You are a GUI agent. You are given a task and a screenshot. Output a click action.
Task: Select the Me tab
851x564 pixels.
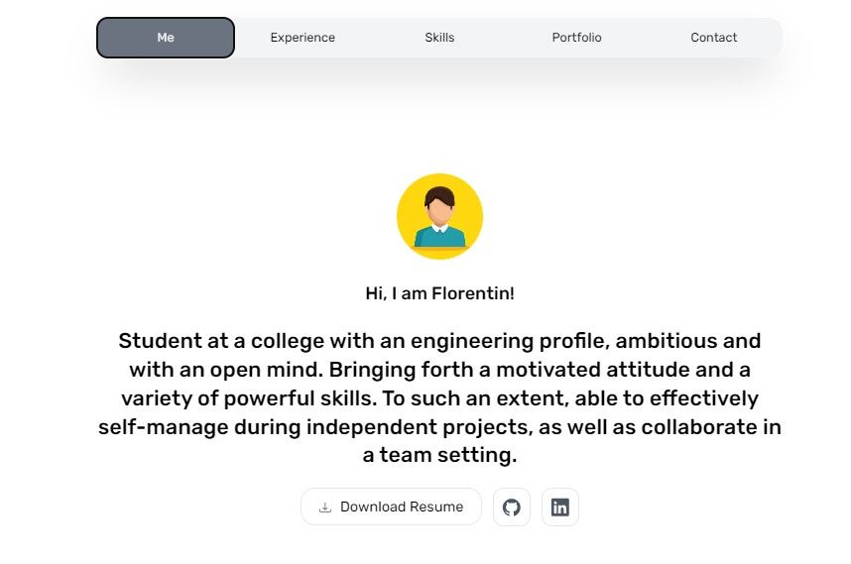(x=166, y=38)
